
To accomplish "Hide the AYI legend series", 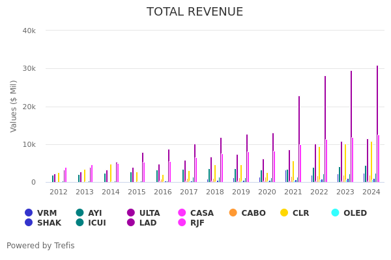I will point(80,213).
